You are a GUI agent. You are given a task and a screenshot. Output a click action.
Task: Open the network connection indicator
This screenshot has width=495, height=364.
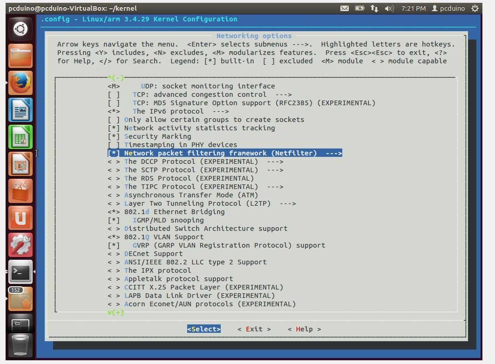pyautogui.click(x=374, y=8)
